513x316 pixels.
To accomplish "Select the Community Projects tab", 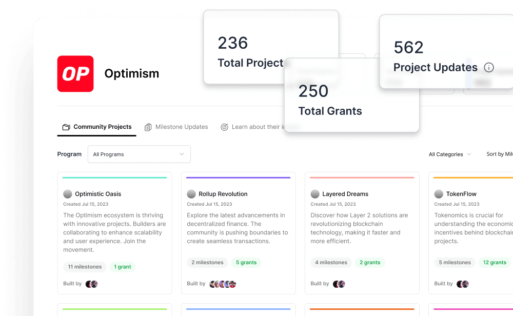I will 96,126.
